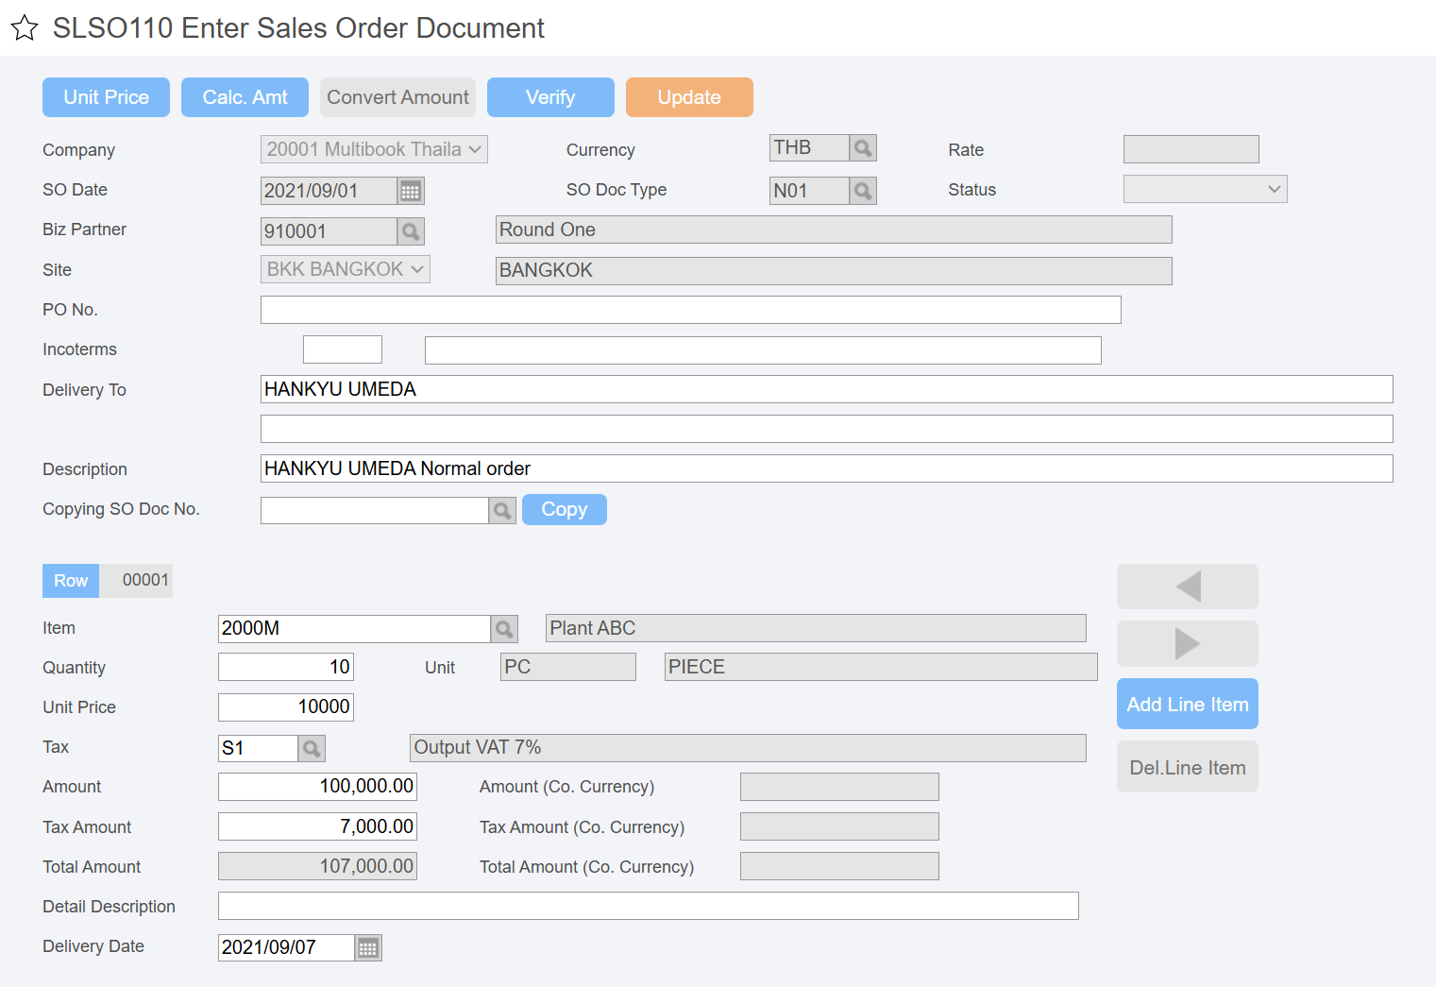Click the Convert Amount button
The height and width of the screenshot is (987, 1436).
point(397,97)
